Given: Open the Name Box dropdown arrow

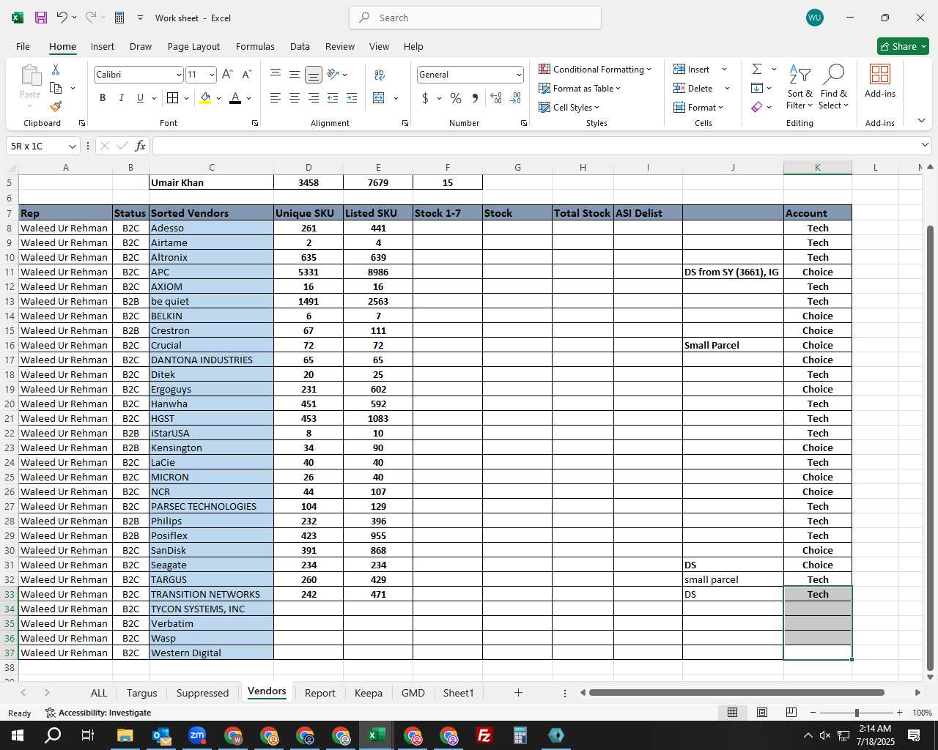Looking at the screenshot, I should (72, 146).
